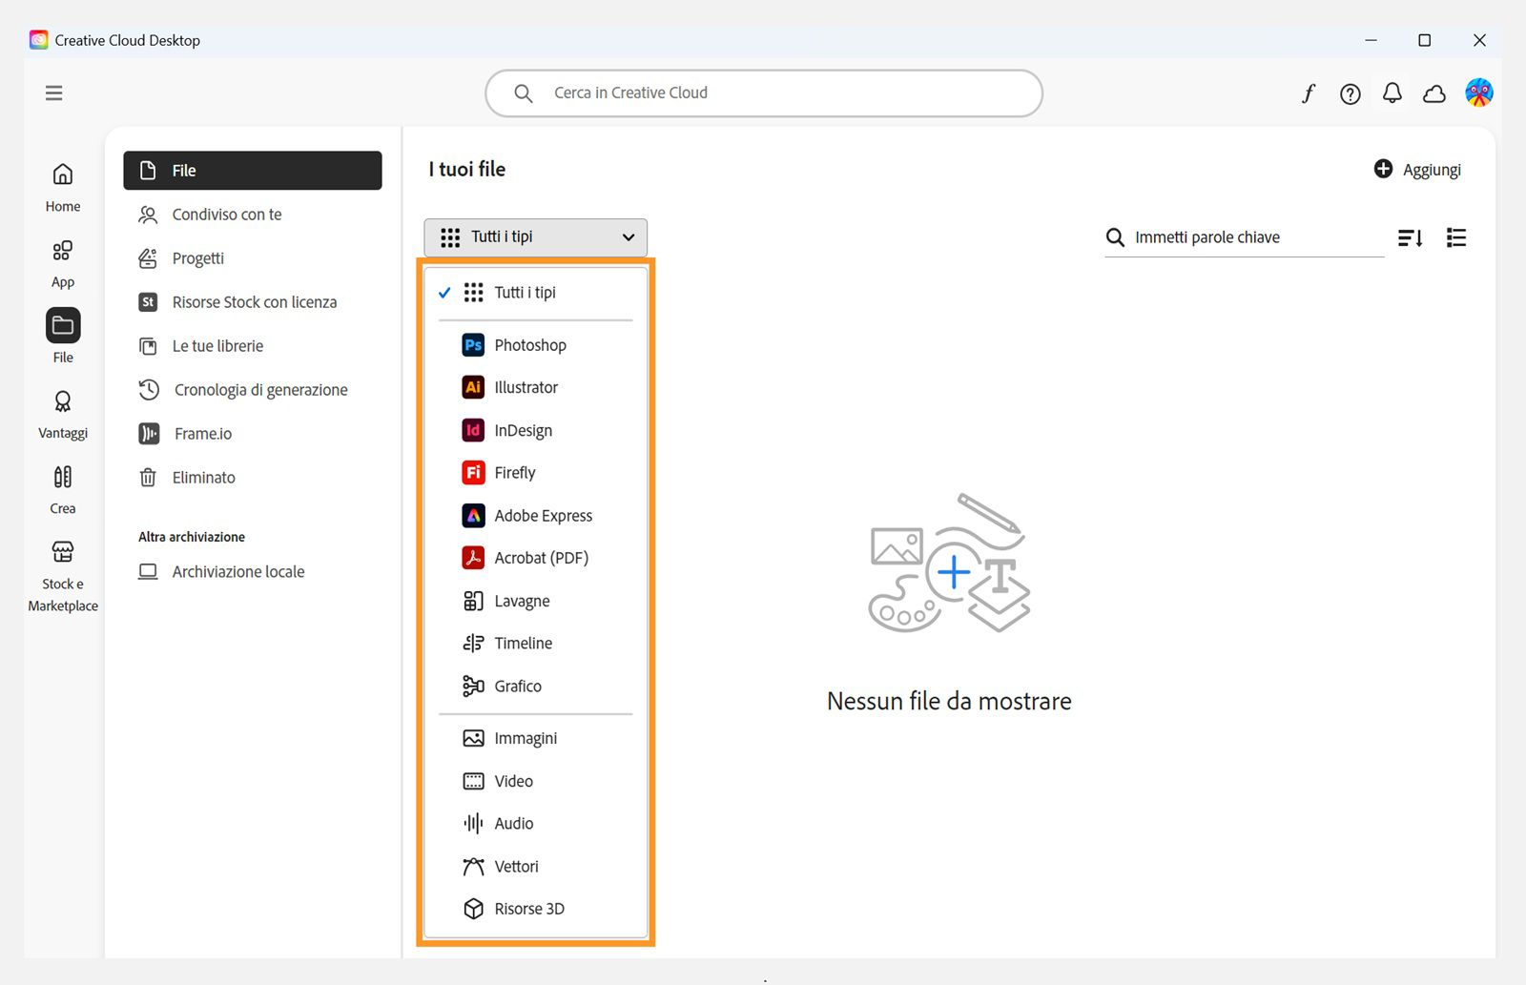Select the checked Tutti i tipi option
The height and width of the screenshot is (985, 1526).
(536, 293)
